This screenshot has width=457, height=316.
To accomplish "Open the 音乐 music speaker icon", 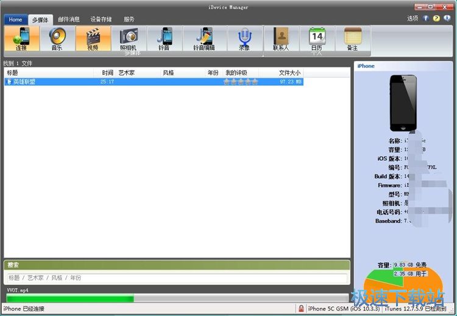I will [57, 39].
